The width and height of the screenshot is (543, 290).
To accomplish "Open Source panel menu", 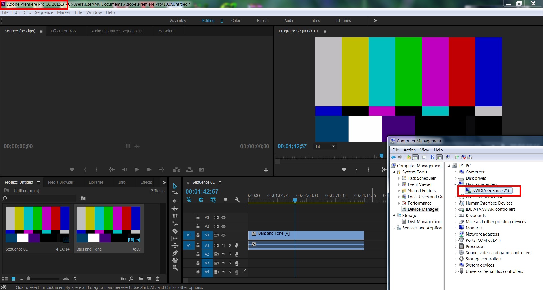I will tap(41, 31).
